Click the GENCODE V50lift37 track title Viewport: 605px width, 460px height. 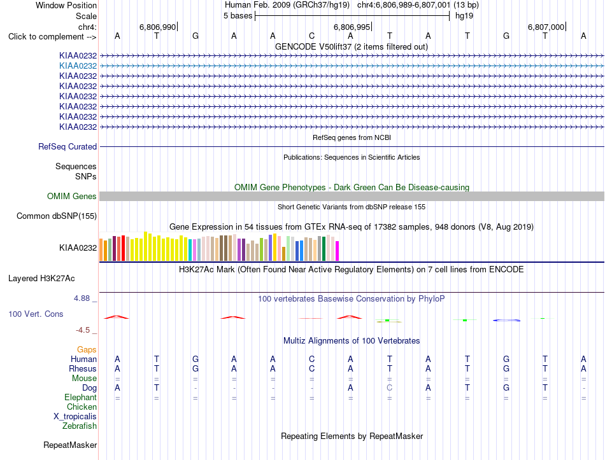coord(352,46)
